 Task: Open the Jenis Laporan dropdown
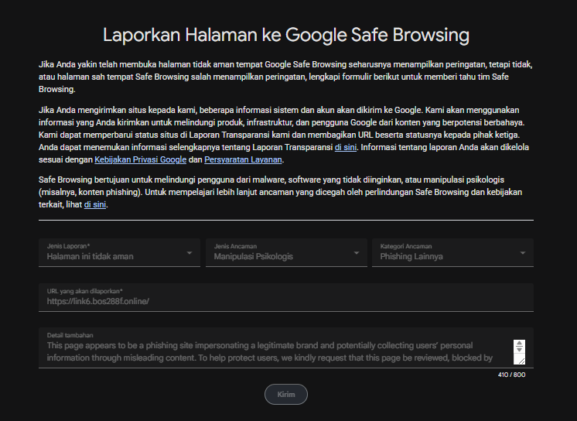coord(119,252)
